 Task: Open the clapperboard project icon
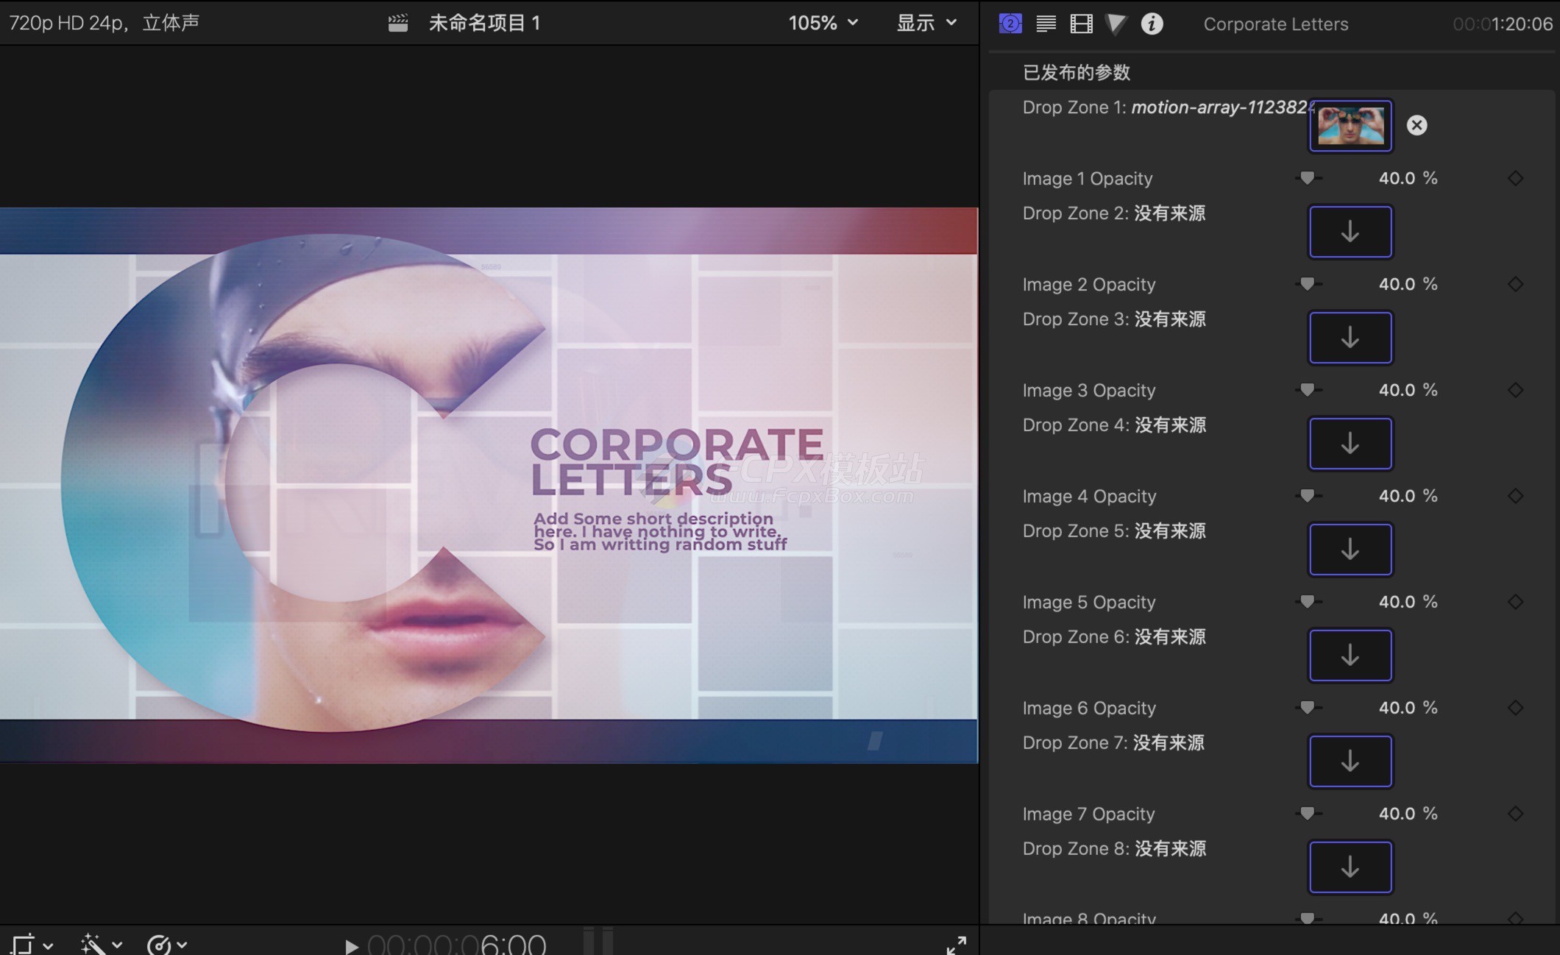[x=398, y=24]
